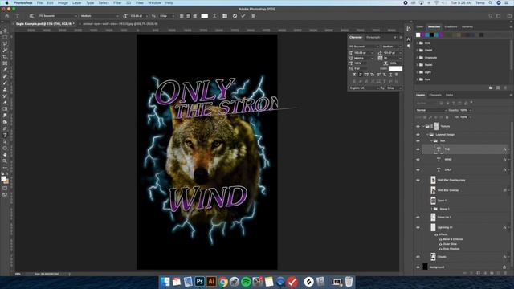This screenshot has height=289, width=514.
Task: Open Spotify from the Dock
Action: coord(246,282)
